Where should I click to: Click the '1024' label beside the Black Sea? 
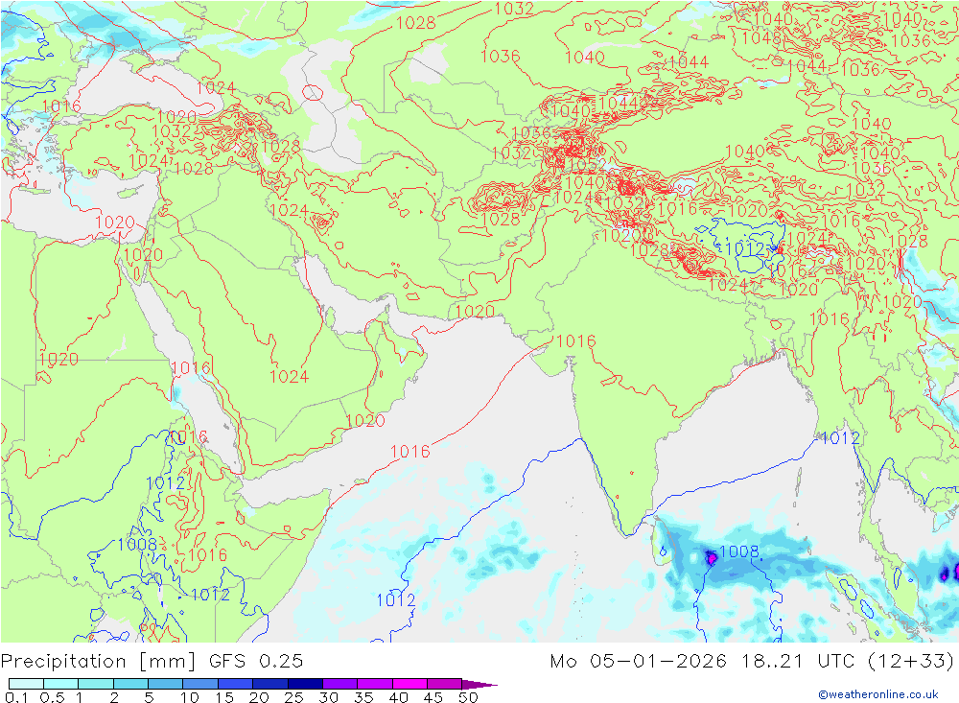[216, 87]
